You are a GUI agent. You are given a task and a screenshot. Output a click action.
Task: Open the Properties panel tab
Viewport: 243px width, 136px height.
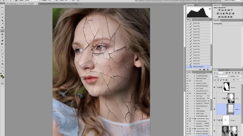click(216, 20)
